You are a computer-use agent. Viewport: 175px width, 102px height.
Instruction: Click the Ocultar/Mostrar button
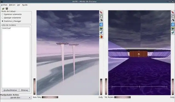click(x=10, y=90)
